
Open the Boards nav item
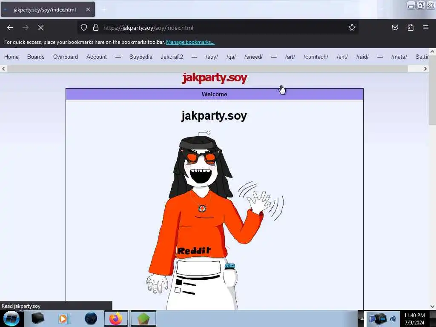36,57
